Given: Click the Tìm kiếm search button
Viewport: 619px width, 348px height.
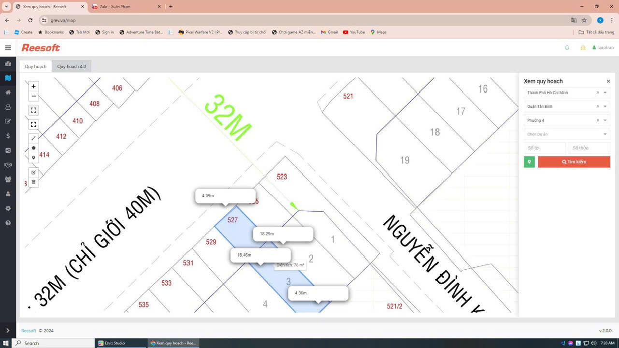Looking at the screenshot, I should [x=574, y=162].
